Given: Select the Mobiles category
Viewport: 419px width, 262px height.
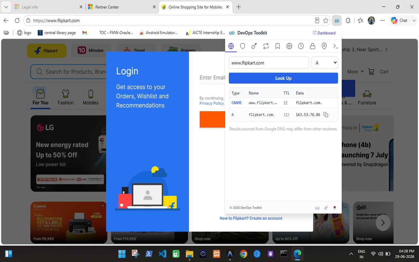Looking at the screenshot, I should point(91,97).
